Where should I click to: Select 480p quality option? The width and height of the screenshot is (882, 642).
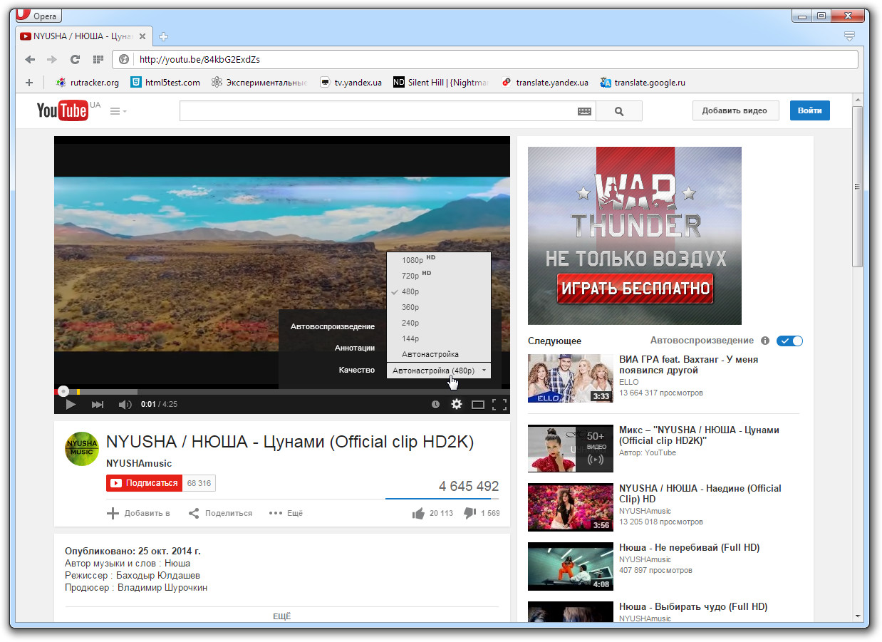[439, 291]
